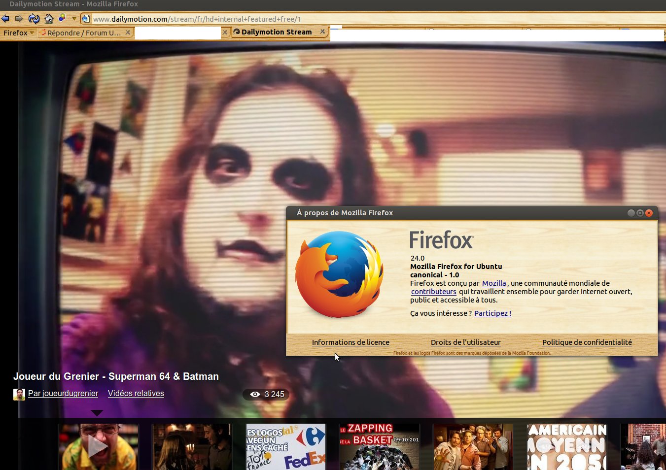This screenshot has height=470, width=666.
Task: Switch to the Répondre / Forum tab
Action: [x=81, y=33]
